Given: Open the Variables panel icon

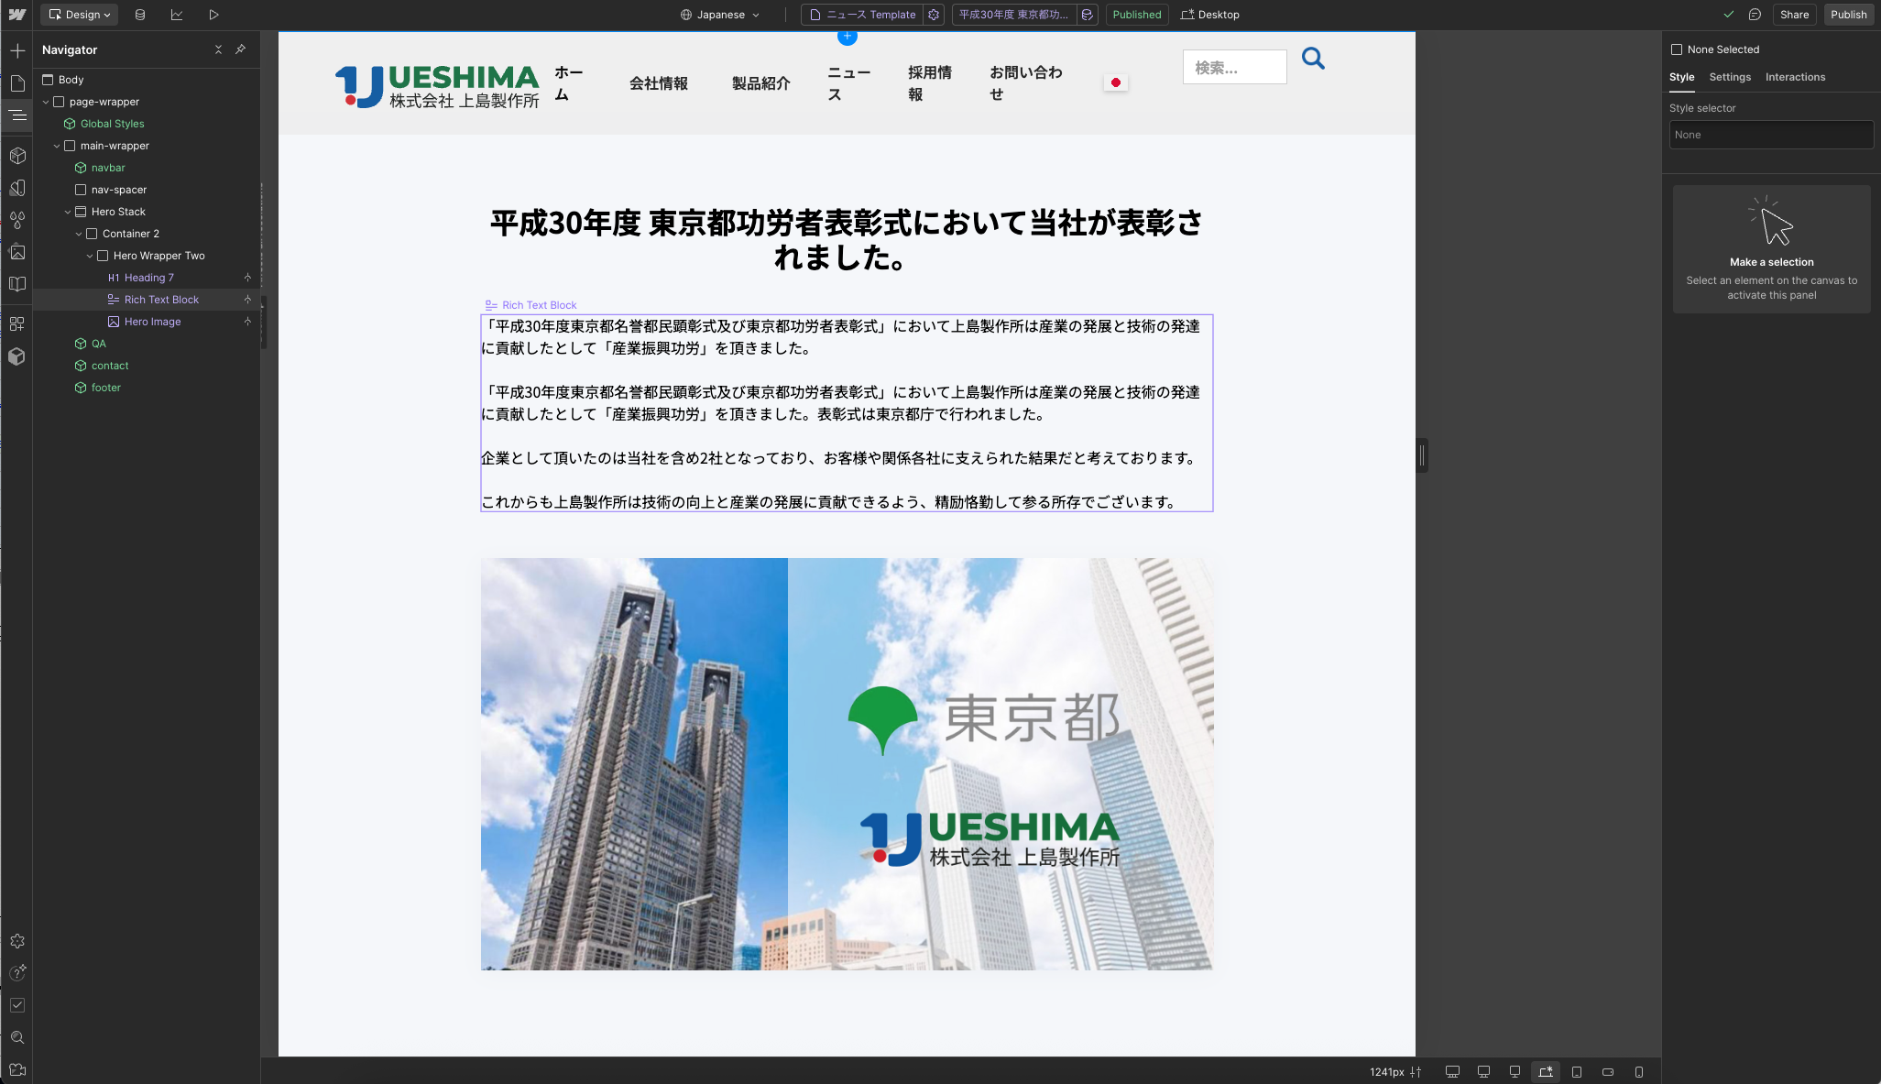Looking at the screenshot, I should pyautogui.click(x=17, y=188).
